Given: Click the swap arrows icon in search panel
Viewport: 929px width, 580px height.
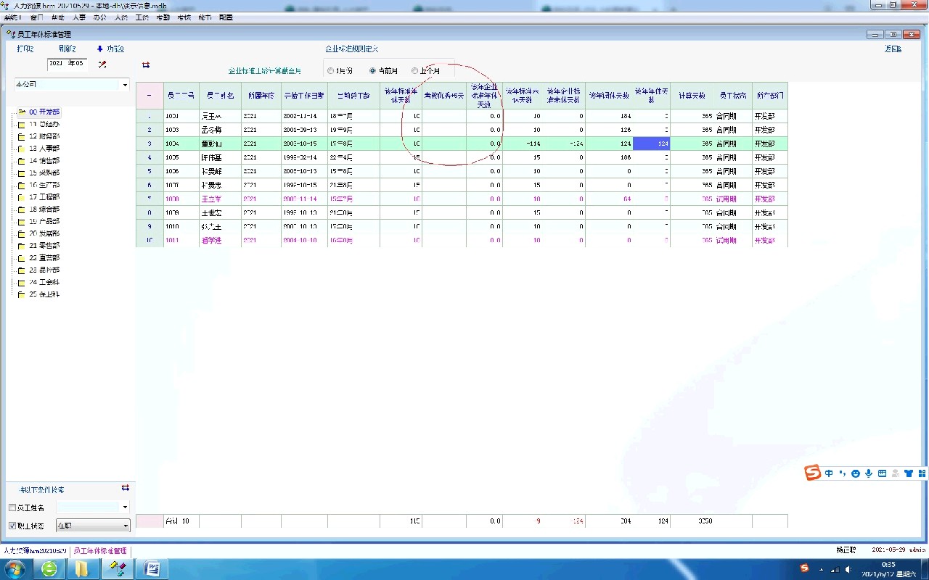Looking at the screenshot, I should tap(125, 488).
